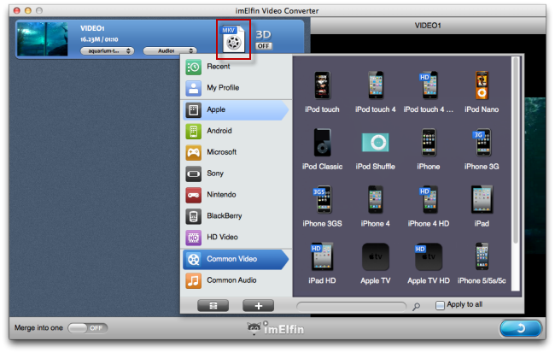Viewport: 555px width, 353px height.
Task: Choose the iPhone 3GS preset
Action: click(x=322, y=206)
